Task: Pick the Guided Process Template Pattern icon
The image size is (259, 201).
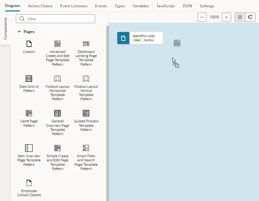Action: coord(86,113)
